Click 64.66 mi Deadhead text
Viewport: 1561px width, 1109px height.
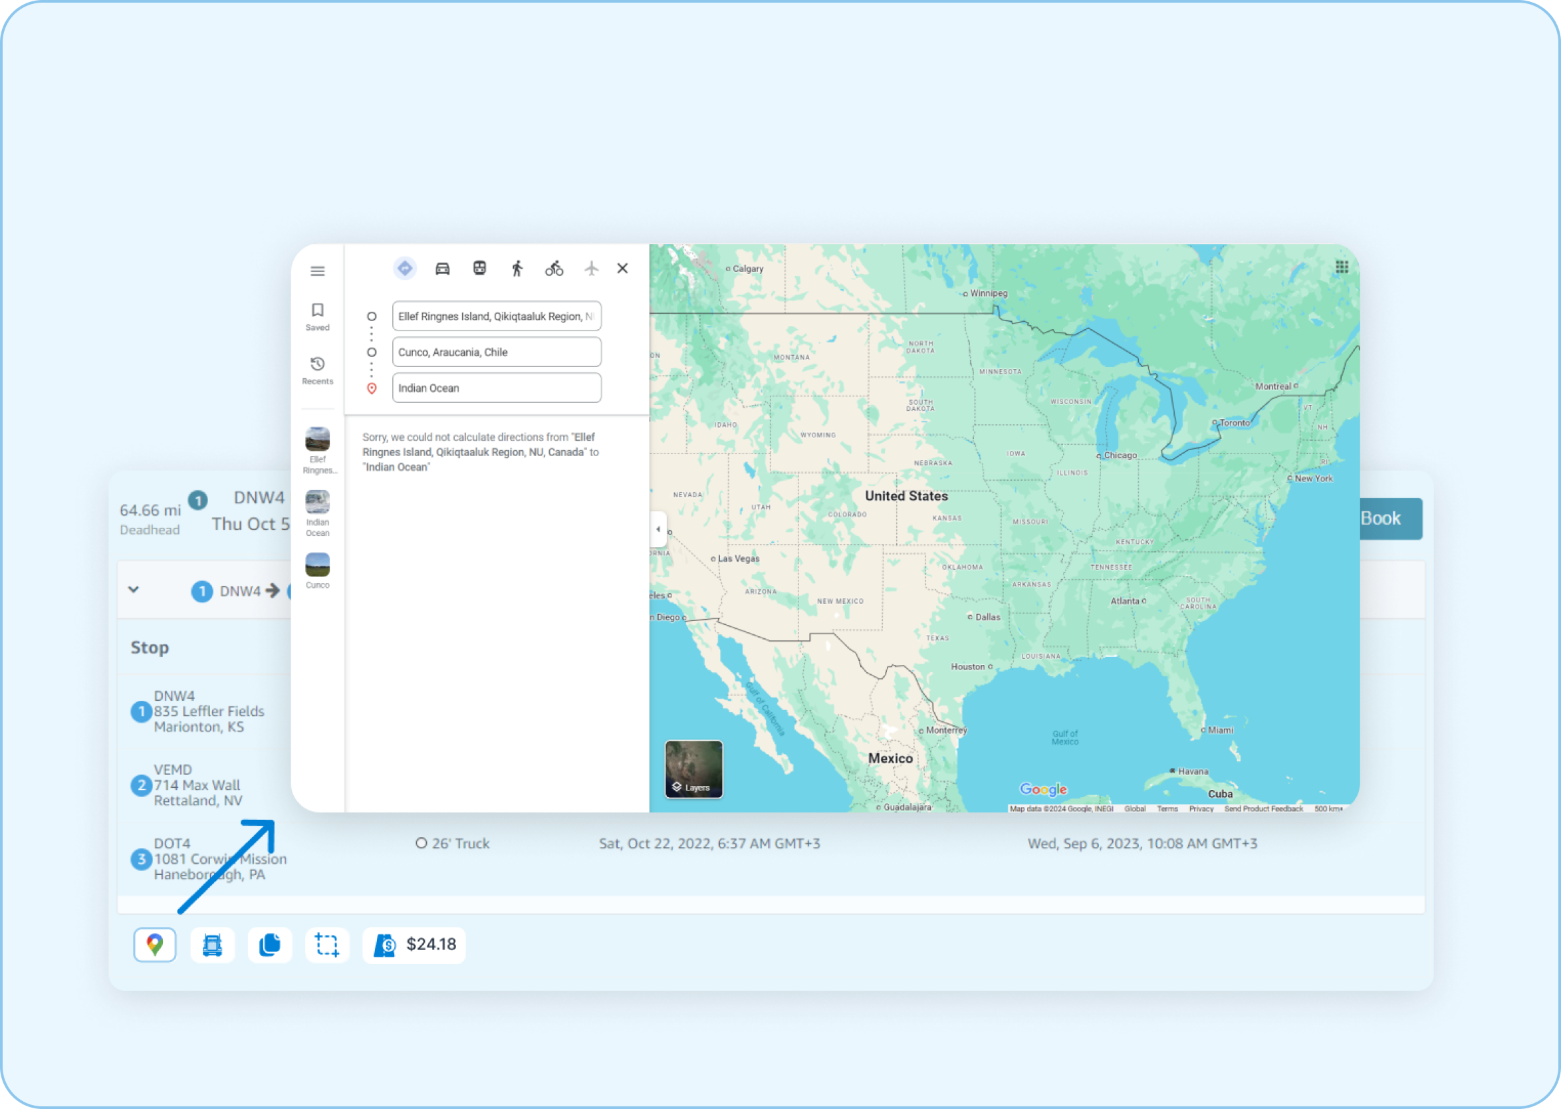click(150, 519)
